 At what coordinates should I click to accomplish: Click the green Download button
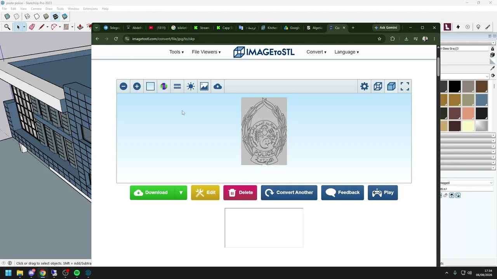pos(152,193)
